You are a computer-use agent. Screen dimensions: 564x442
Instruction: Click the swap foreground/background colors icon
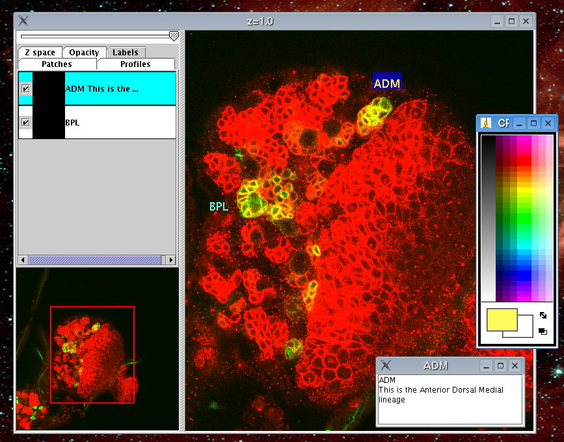pos(543,316)
